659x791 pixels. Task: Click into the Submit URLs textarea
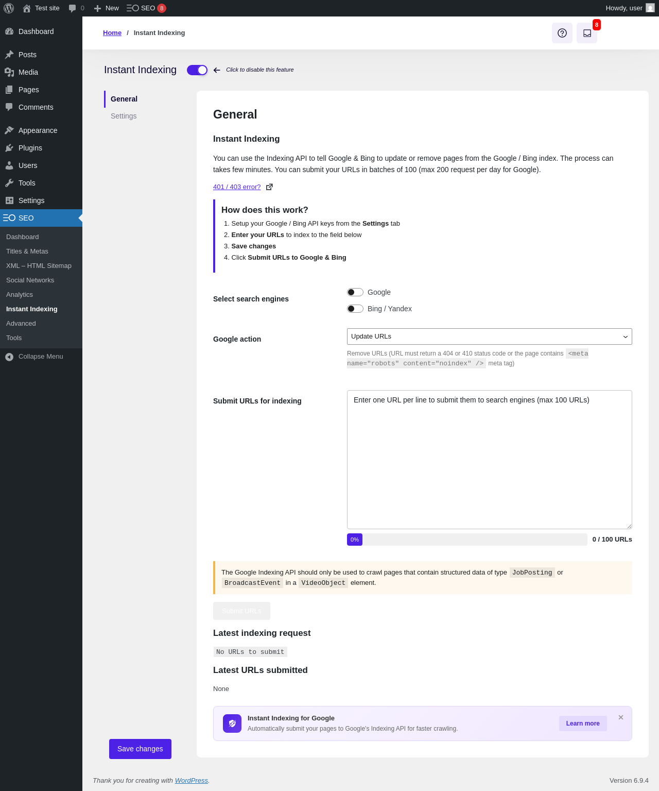[489, 459]
